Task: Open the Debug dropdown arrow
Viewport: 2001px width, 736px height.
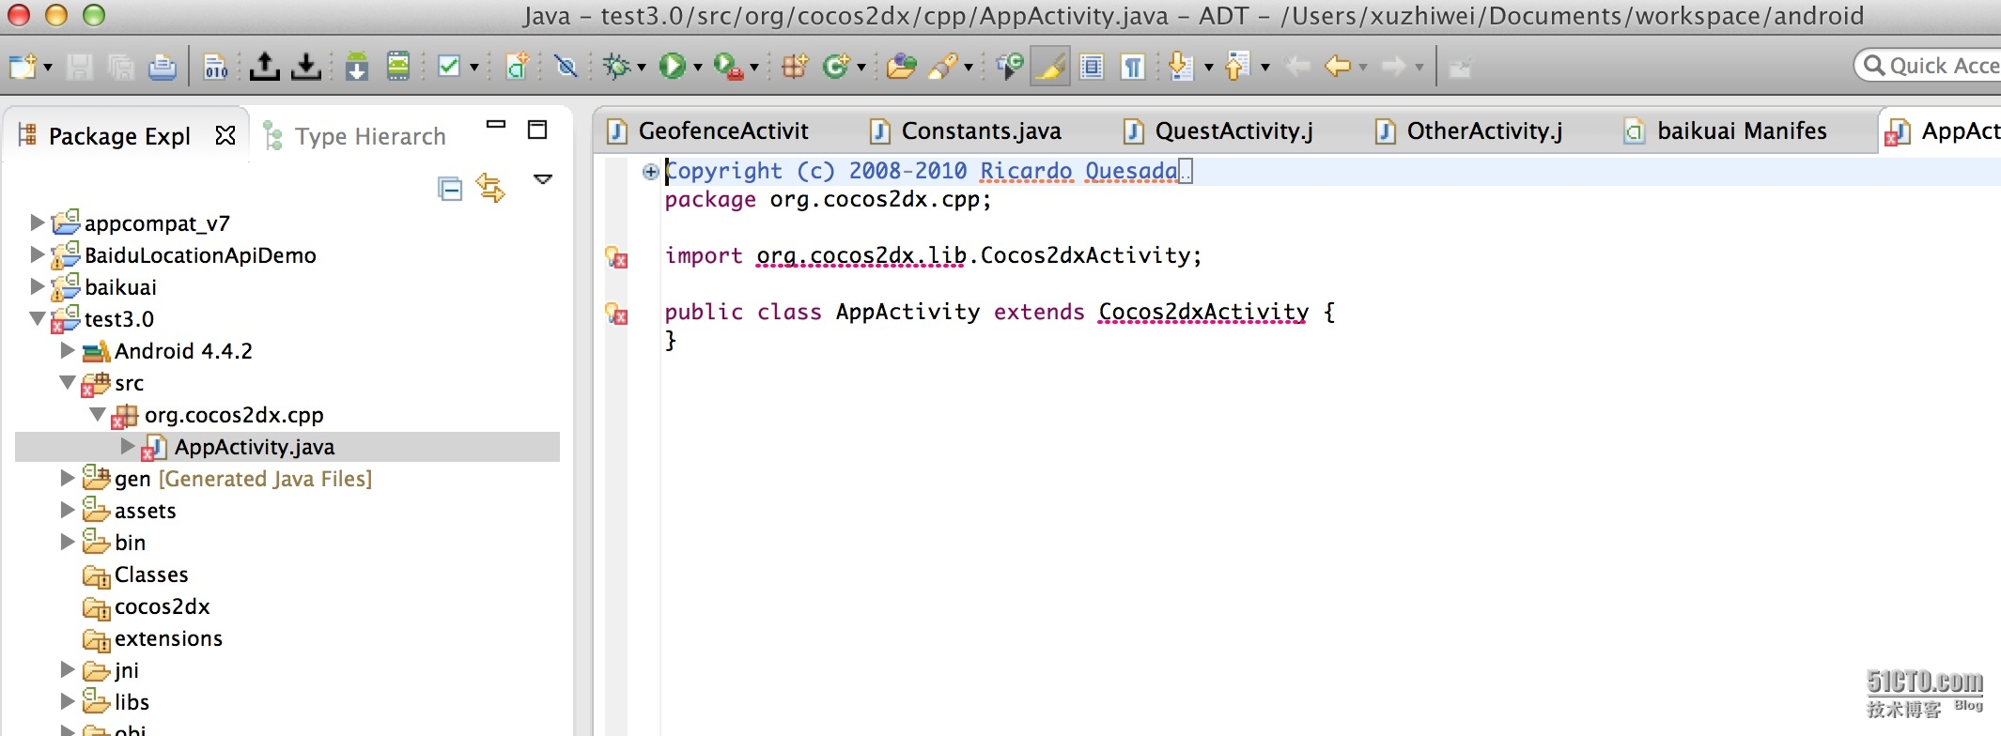Action: [642, 68]
